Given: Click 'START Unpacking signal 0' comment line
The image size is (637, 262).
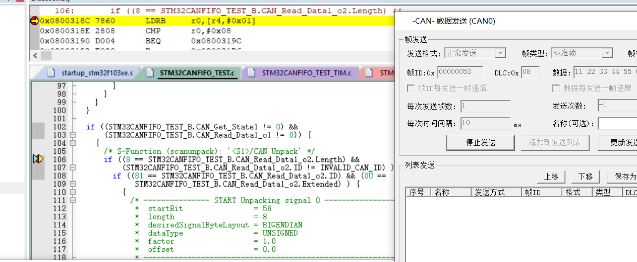Looking at the screenshot, I should [261, 200].
